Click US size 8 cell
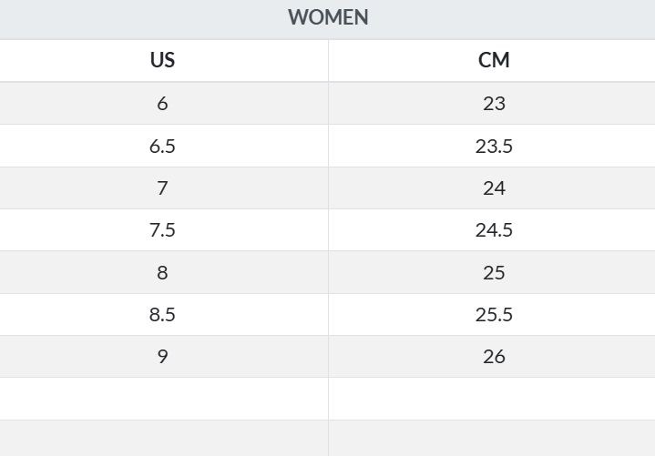This screenshot has width=655, height=456. coord(164,272)
